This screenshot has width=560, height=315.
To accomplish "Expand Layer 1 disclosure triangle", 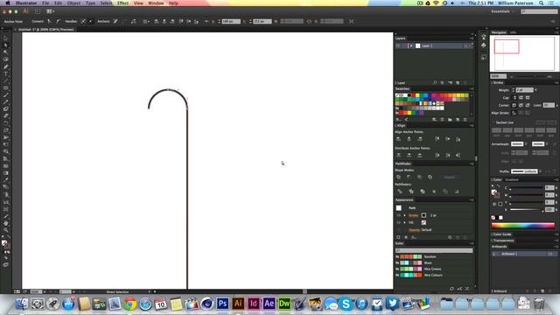I will click(411, 46).
